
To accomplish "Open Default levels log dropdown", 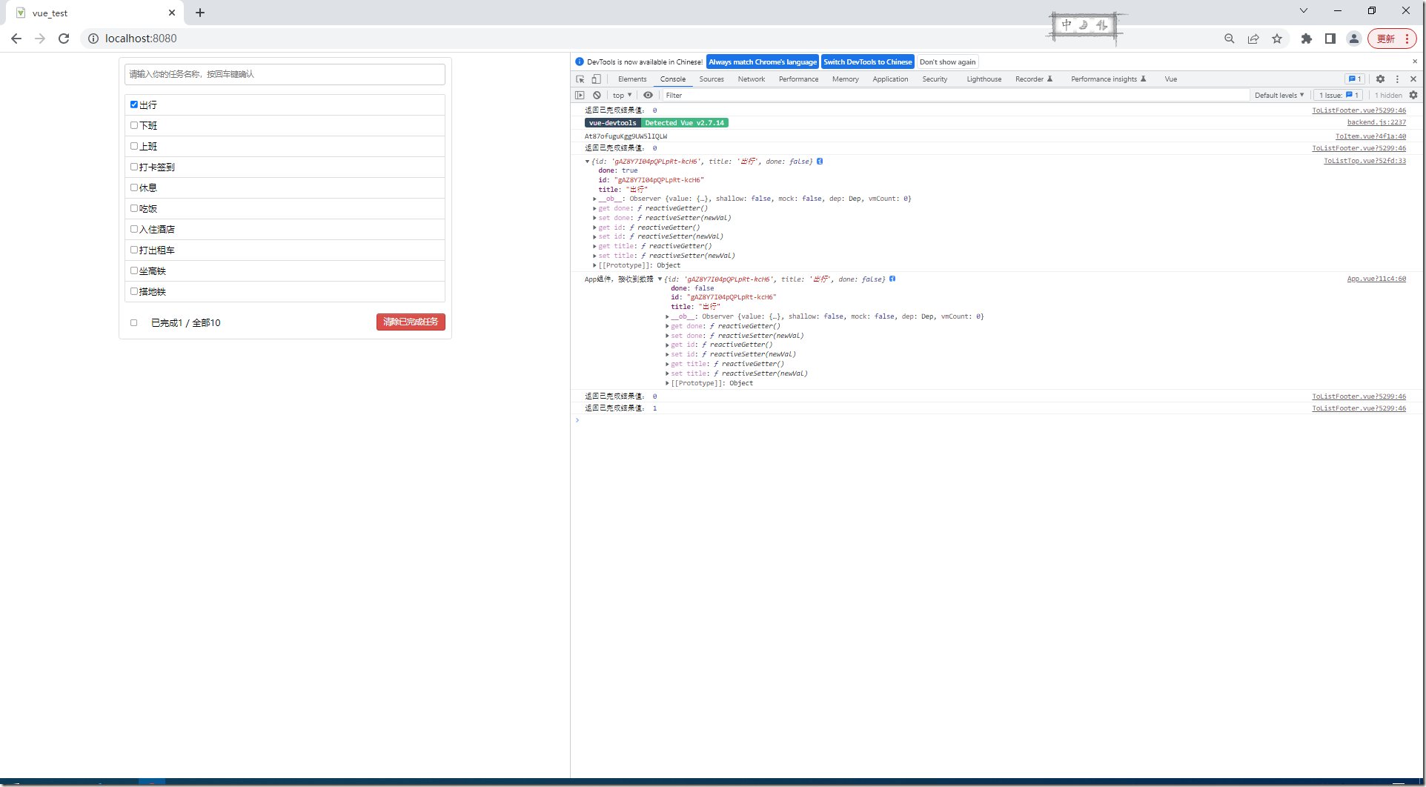I will [1279, 95].
